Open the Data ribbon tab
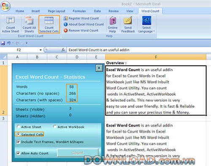The image size is (211, 166). (97, 11)
